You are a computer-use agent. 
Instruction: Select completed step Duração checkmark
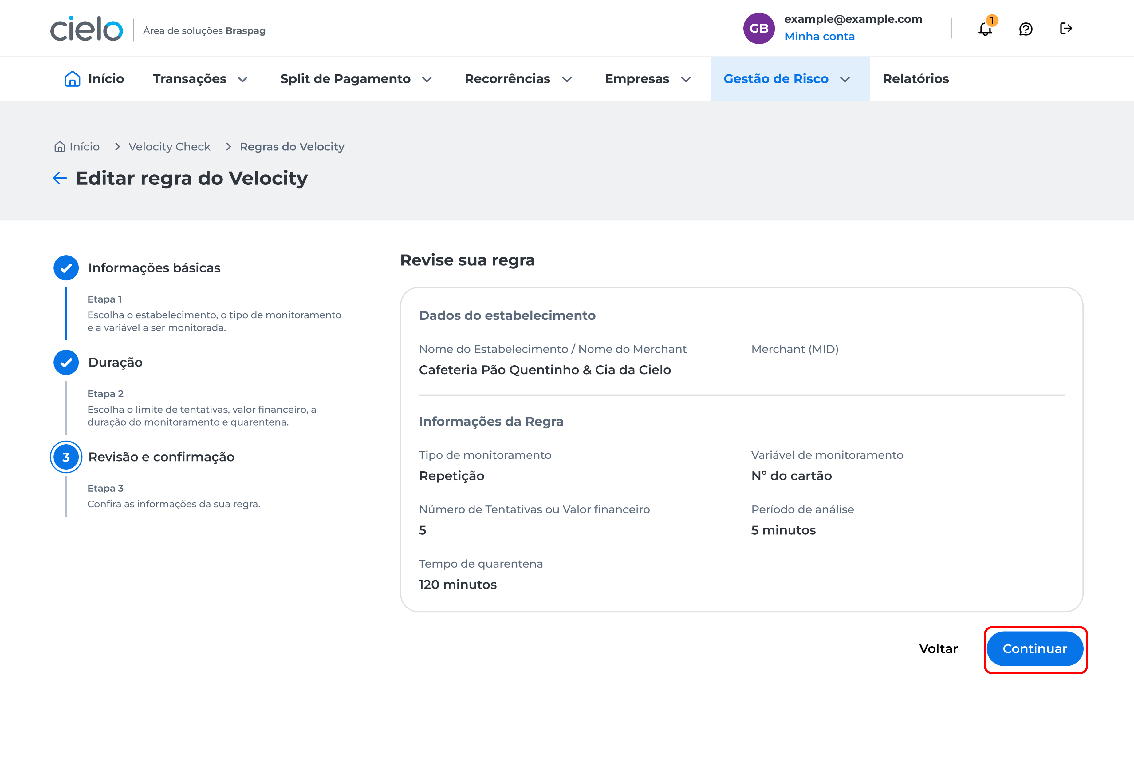coord(66,363)
